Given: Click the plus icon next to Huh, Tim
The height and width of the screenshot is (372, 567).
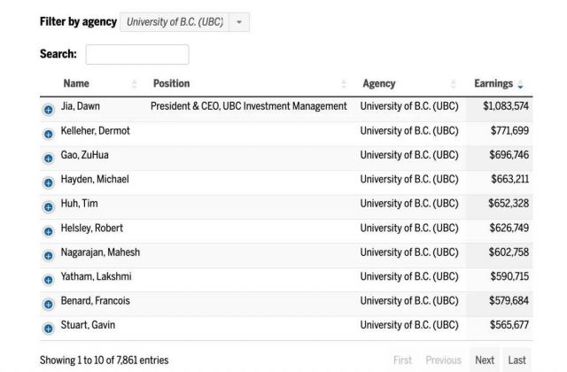Looking at the screenshot, I should (x=48, y=206).
